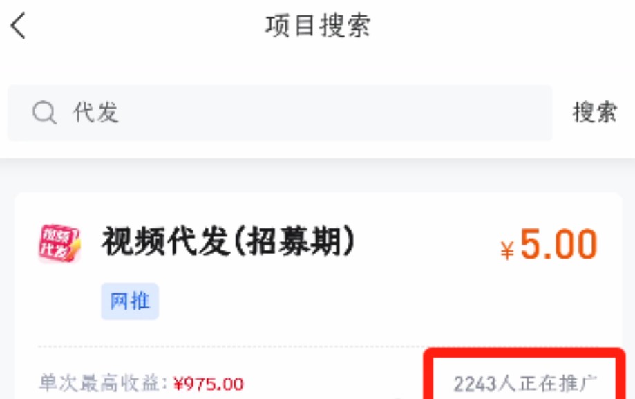The height and width of the screenshot is (399, 635).
Task: Click the magnifier icon in search box
Action: (44, 112)
